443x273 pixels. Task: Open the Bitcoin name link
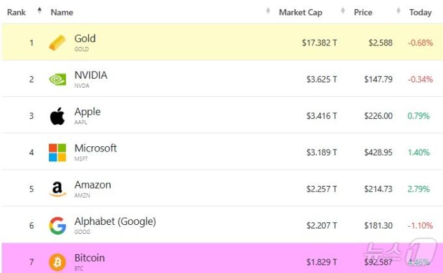[x=89, y=258]
